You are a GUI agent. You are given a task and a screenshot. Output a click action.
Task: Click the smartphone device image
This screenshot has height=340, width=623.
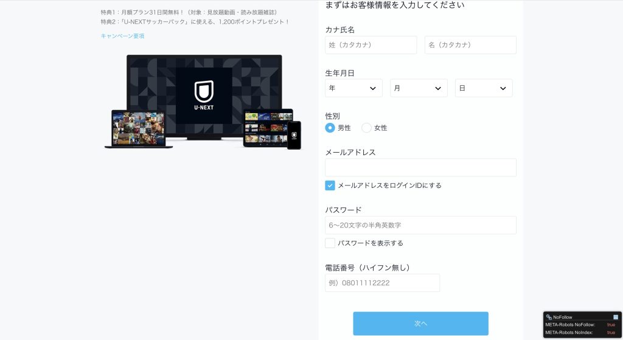294,135
